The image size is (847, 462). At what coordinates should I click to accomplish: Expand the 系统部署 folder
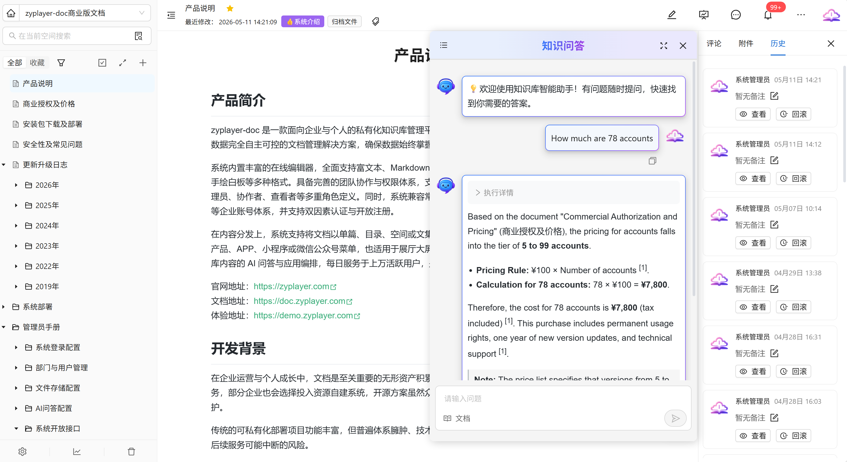point(4,307)
